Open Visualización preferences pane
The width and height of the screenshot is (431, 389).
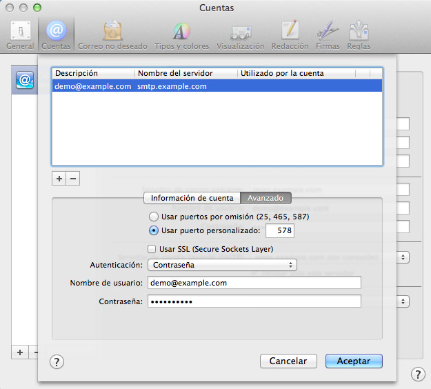(240, 34)
